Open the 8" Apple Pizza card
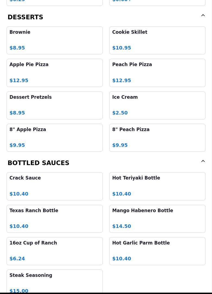 click(x=54, y=138)
